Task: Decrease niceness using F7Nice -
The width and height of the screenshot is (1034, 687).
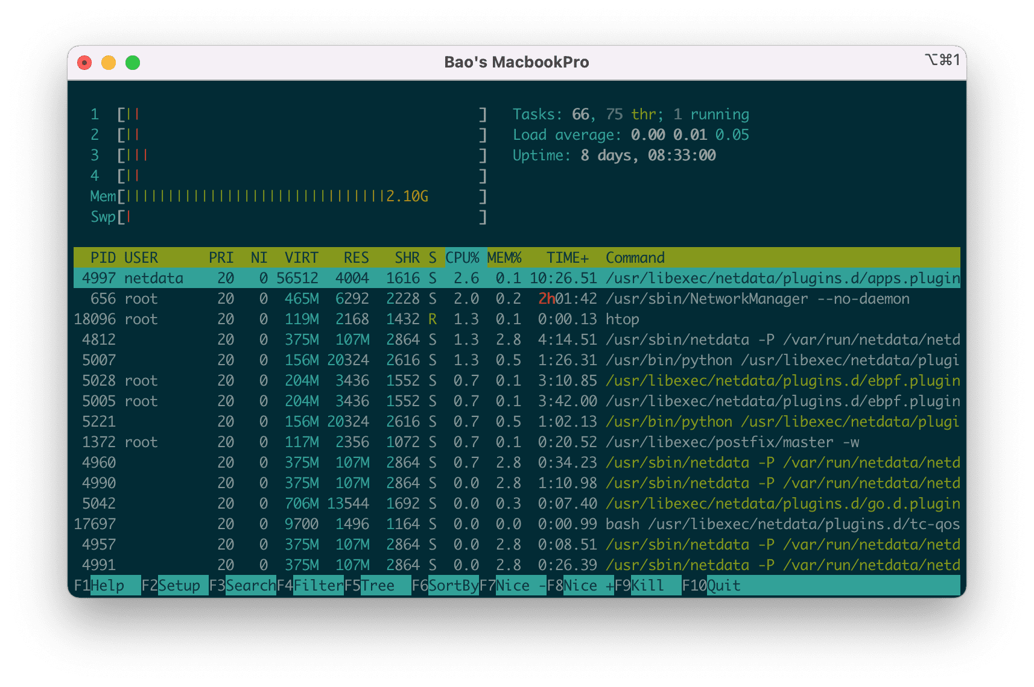Action: pyautogui.click(x=513, y=585)
